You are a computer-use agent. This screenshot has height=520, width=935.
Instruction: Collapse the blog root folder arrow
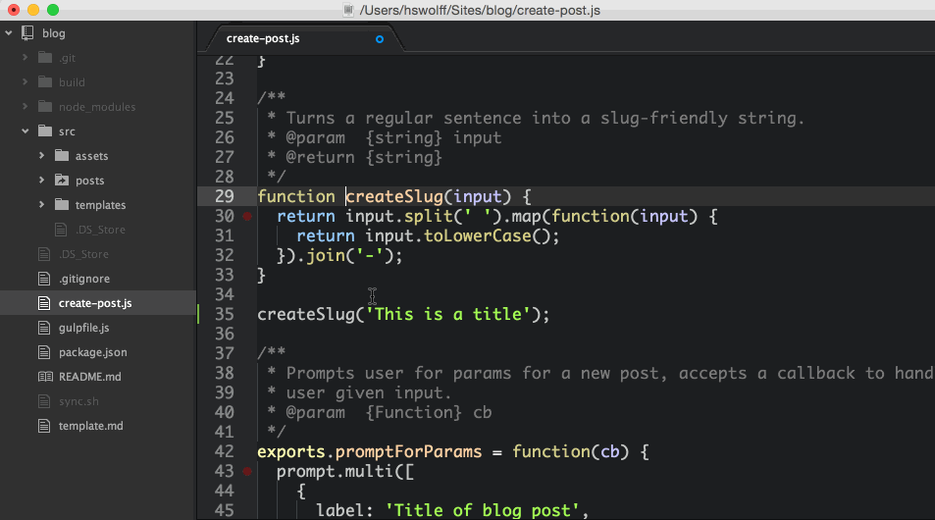(8, 33)
